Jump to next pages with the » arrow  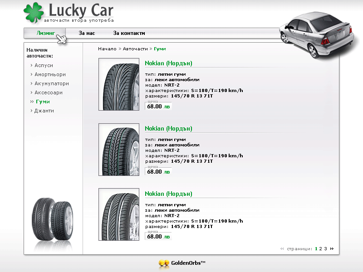coord(332,248)
